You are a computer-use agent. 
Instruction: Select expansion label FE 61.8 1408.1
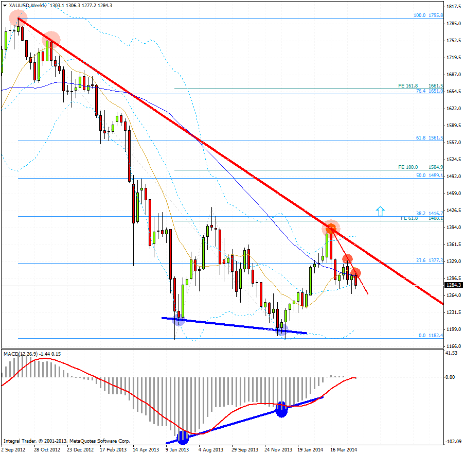click(x=422, y=218)
